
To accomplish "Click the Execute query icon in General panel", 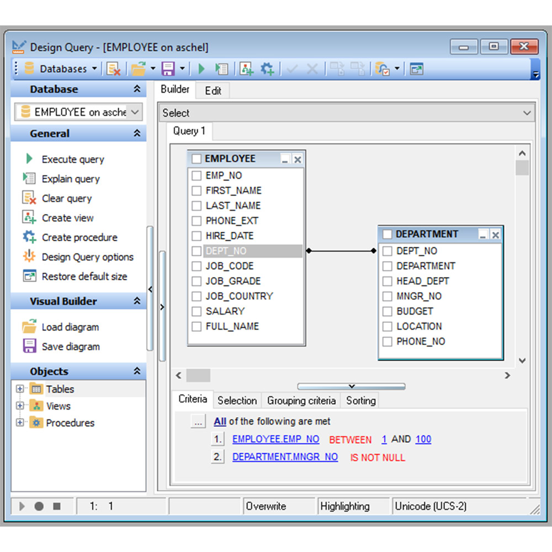I will pyautogui.click(x=30, y=159).
